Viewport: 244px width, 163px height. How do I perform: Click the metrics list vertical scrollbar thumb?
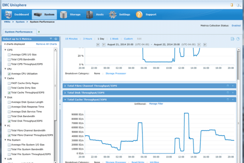pyautogui.click(x=55, y=86)
